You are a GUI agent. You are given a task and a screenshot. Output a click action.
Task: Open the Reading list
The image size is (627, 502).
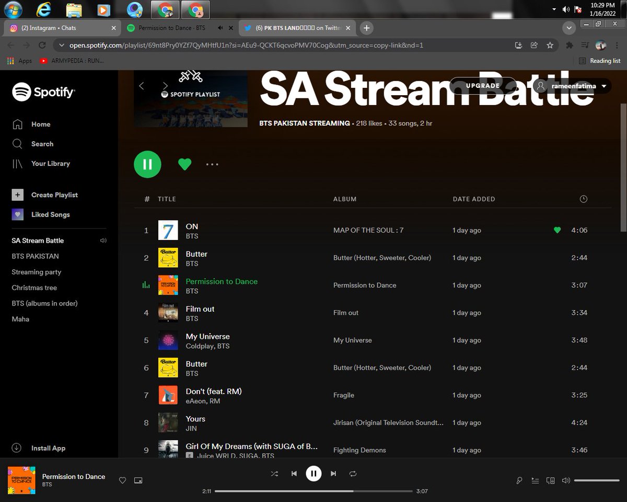[x=599, y=61]
